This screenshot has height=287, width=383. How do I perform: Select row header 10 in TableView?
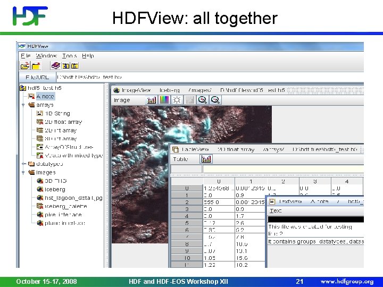pyautogui.click(x=187, y=258)
